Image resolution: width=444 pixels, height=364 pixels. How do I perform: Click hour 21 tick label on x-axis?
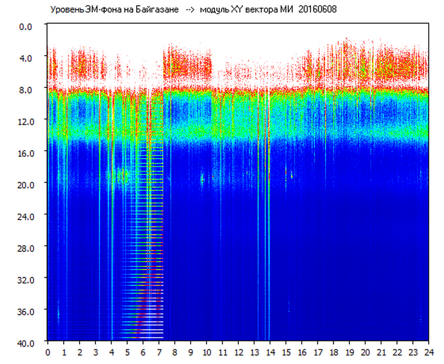tap(381, 352)
